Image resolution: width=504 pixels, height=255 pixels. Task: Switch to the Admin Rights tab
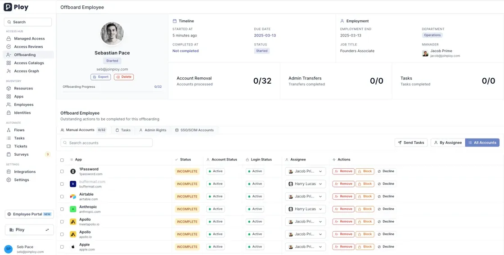153,130
